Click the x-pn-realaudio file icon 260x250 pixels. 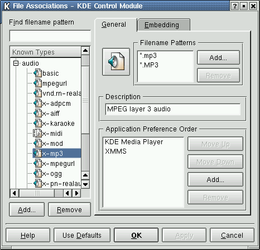(37, 183)
